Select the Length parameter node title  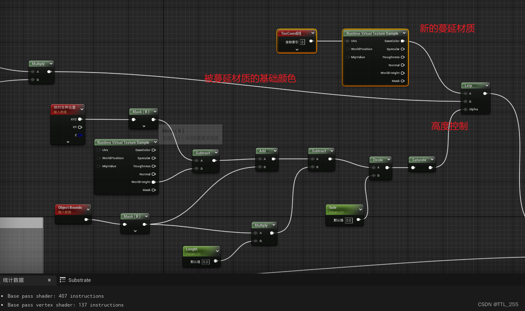click(x=192, y=249)
